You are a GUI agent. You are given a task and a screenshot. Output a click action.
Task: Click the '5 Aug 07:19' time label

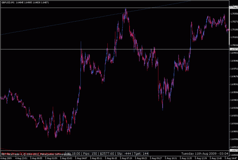pyautogui.click(x=126, y=158)
